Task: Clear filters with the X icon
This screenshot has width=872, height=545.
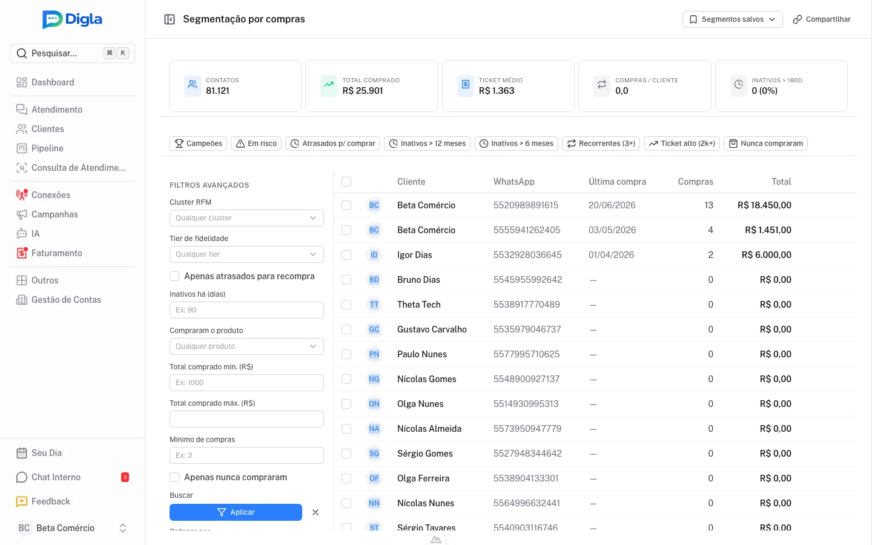Action: coord(315,512)
